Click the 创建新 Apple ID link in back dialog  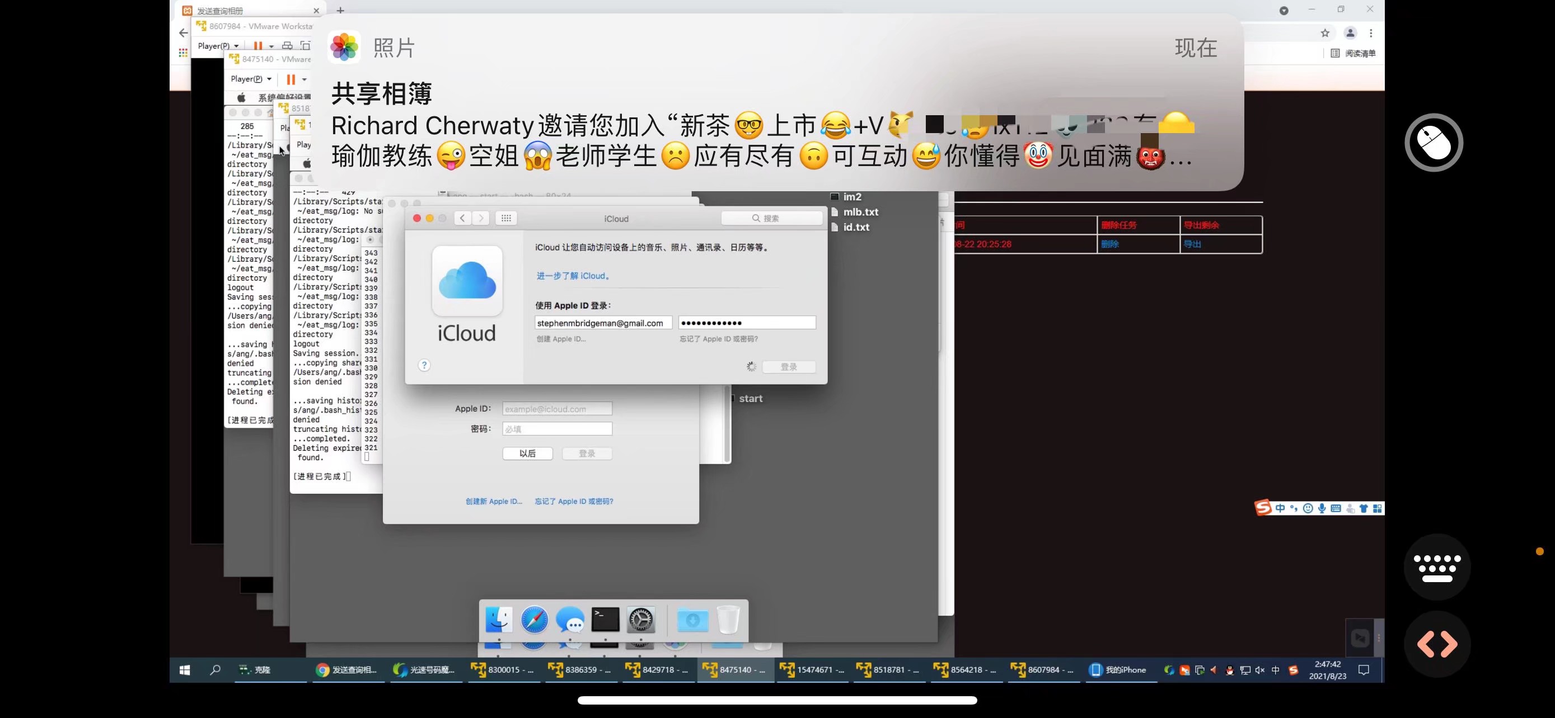point(494,502)
